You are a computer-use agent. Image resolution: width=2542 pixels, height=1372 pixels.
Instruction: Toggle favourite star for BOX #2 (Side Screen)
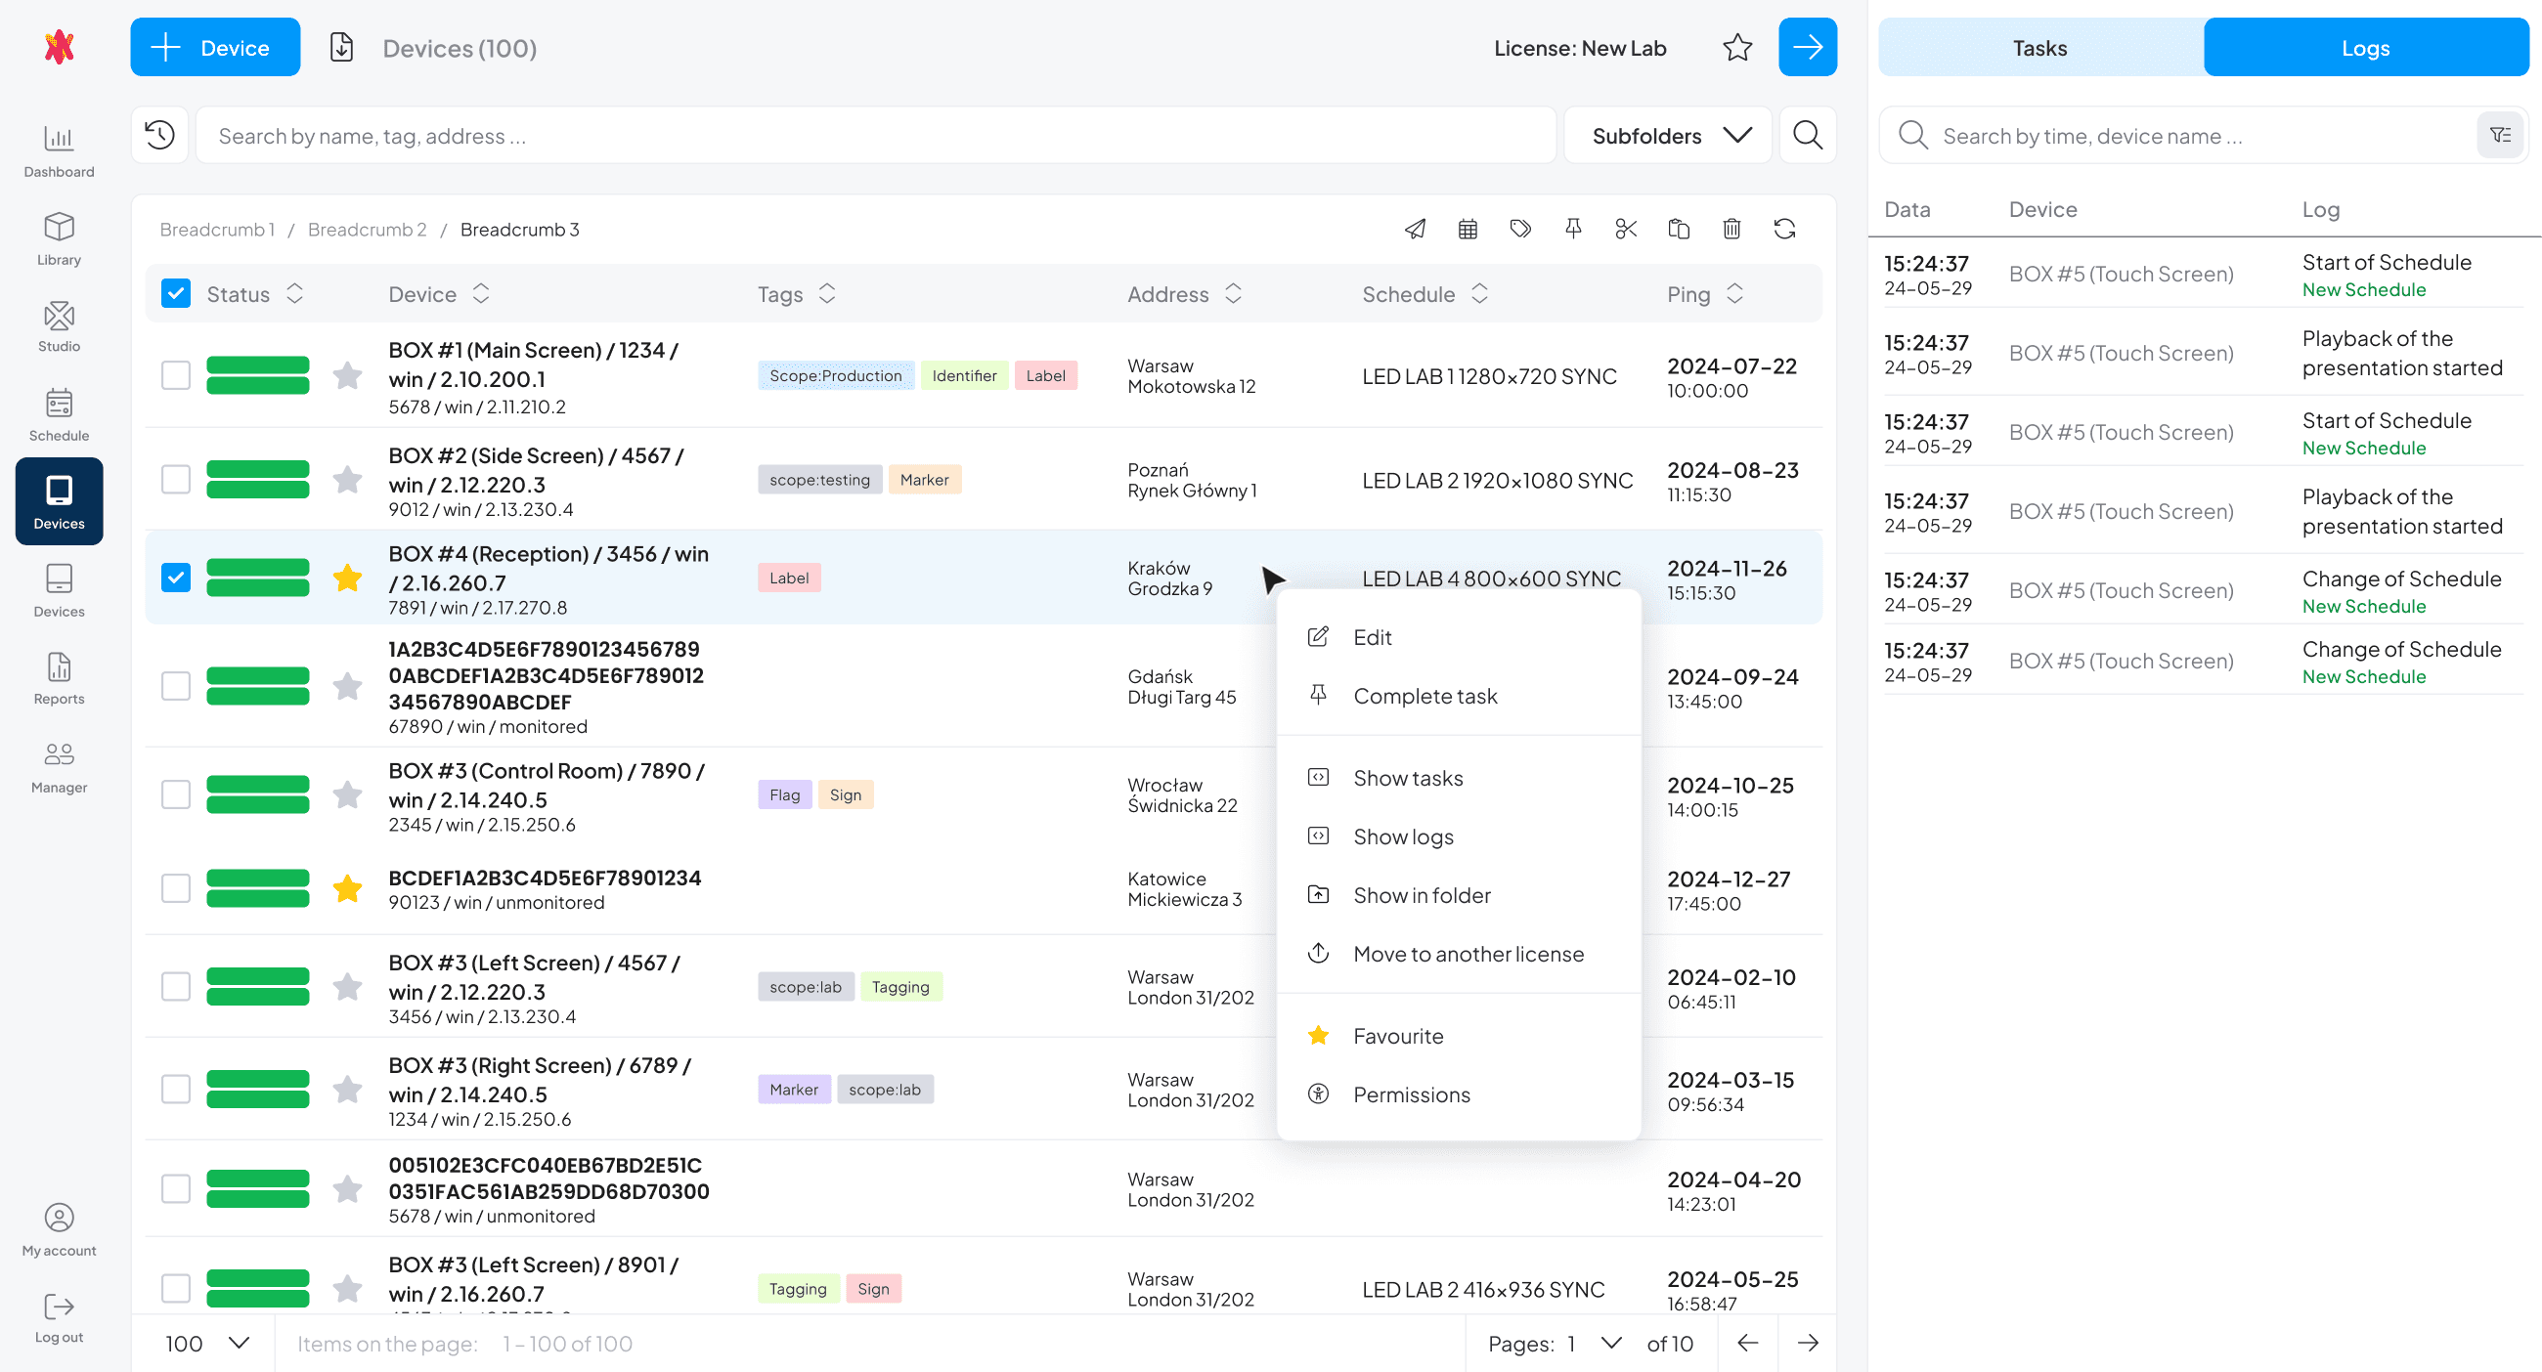[x=347, y=480]
